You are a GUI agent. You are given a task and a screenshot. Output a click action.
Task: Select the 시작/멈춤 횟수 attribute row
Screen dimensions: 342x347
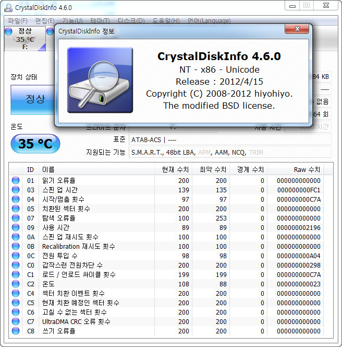coord(167,199)
